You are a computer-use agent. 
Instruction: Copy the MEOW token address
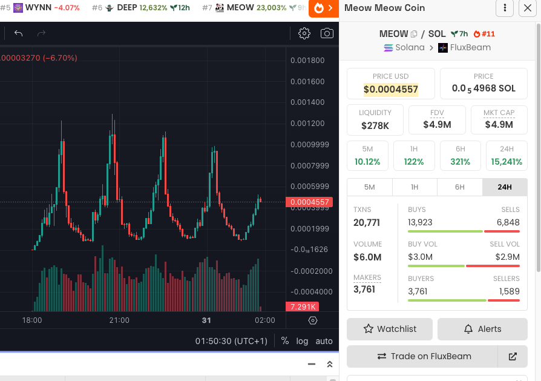(414, 34)
